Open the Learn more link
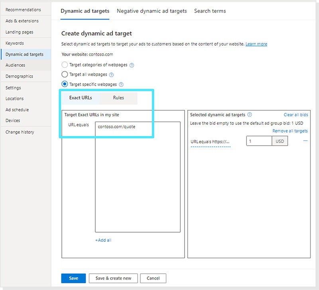Screen dimensions: 319x290 [x=256, y=44]
